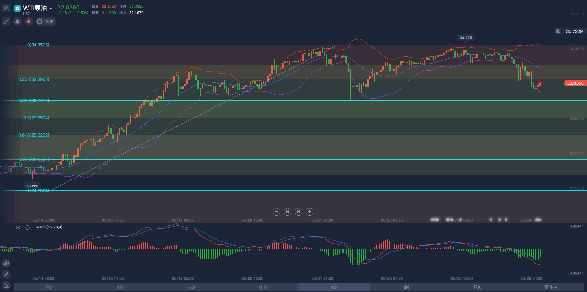Set a price alert with the bell icon

click(x=17, y=21)
